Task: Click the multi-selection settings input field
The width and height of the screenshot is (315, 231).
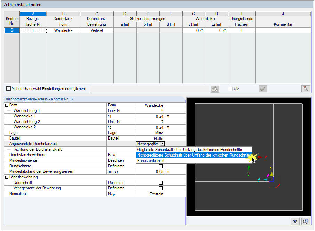Action: click(x=150, y=89)
